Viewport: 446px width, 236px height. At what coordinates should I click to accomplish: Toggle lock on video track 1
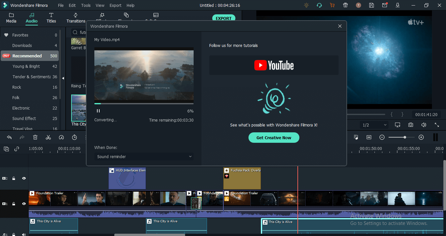(14, 204)
